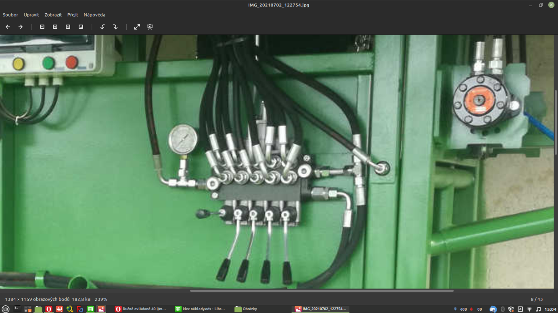Zoom in on the image
The image size is (558, 313).
pyautogui.click(x=55, y=27)
